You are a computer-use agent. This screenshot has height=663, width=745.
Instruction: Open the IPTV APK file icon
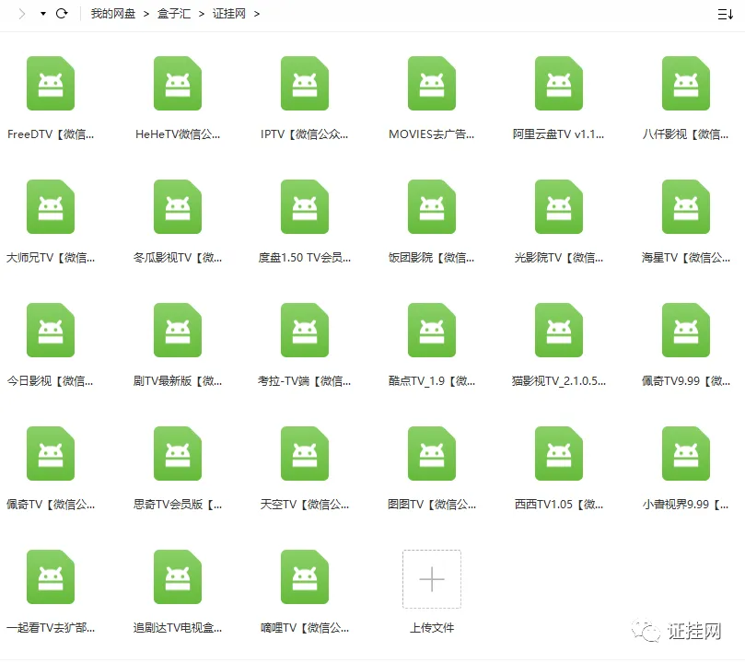[x=305, y=83]
